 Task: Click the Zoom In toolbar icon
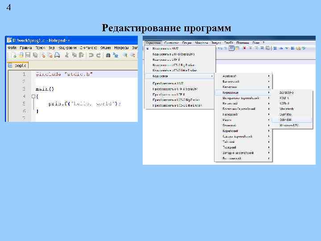pyautogui.click(x=125, y=55)
